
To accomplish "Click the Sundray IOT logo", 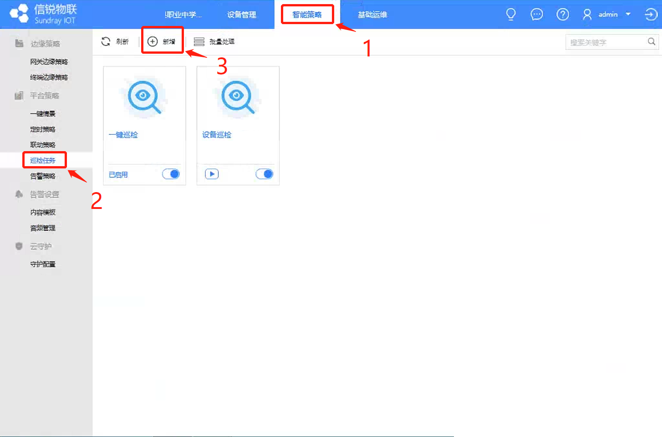I will (43, 14).
